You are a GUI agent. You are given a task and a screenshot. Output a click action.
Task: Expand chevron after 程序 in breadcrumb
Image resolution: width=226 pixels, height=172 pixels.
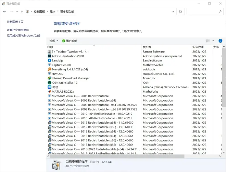58,11
